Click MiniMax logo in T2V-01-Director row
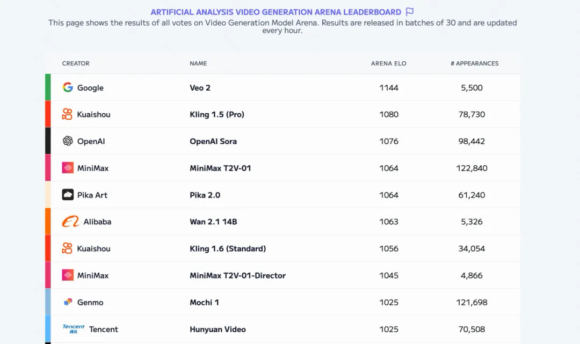Viewport: 580px width, 344px height. (68, 275)
